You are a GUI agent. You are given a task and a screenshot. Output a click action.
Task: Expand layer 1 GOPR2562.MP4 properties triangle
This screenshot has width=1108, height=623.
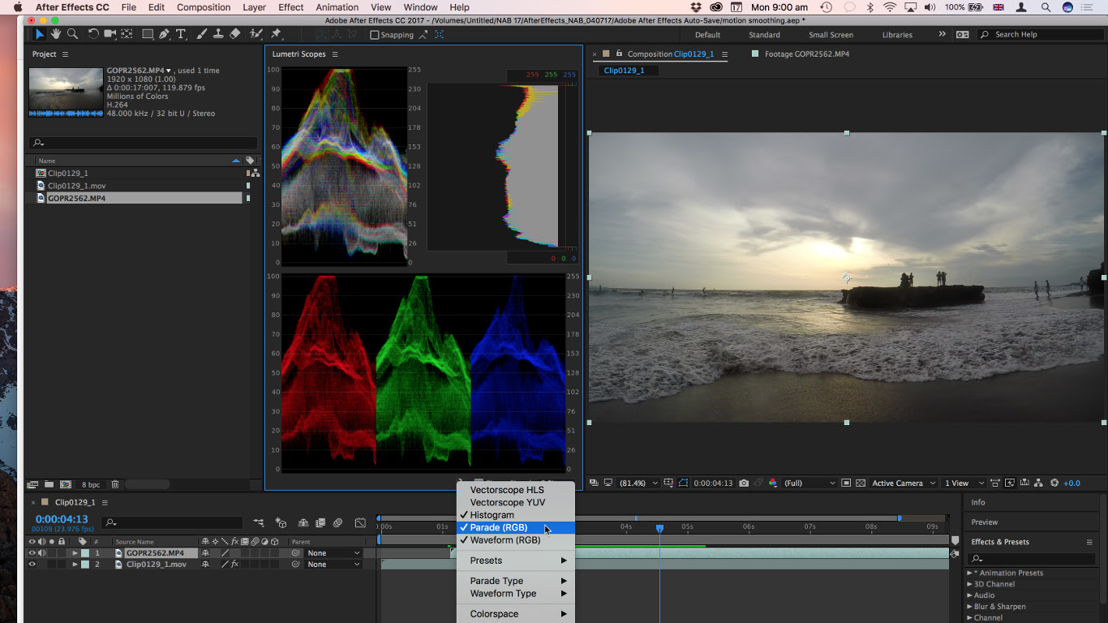click(x=75, y=553)
